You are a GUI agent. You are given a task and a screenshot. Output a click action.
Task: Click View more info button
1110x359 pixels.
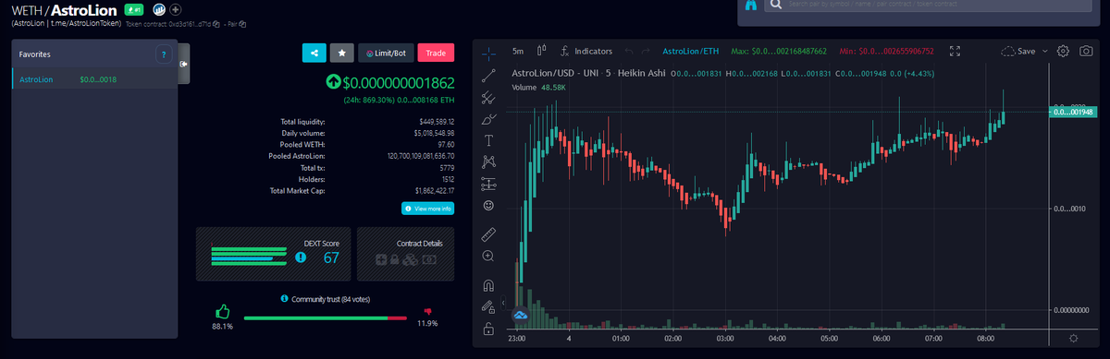click(427, 209)
